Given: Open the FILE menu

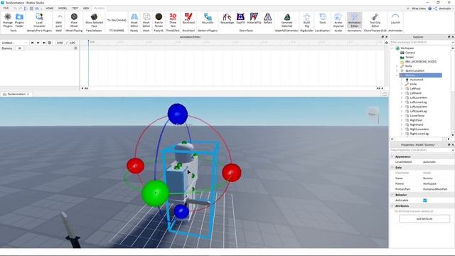Looking at the screenshot, I should click(x=6, y=9).
